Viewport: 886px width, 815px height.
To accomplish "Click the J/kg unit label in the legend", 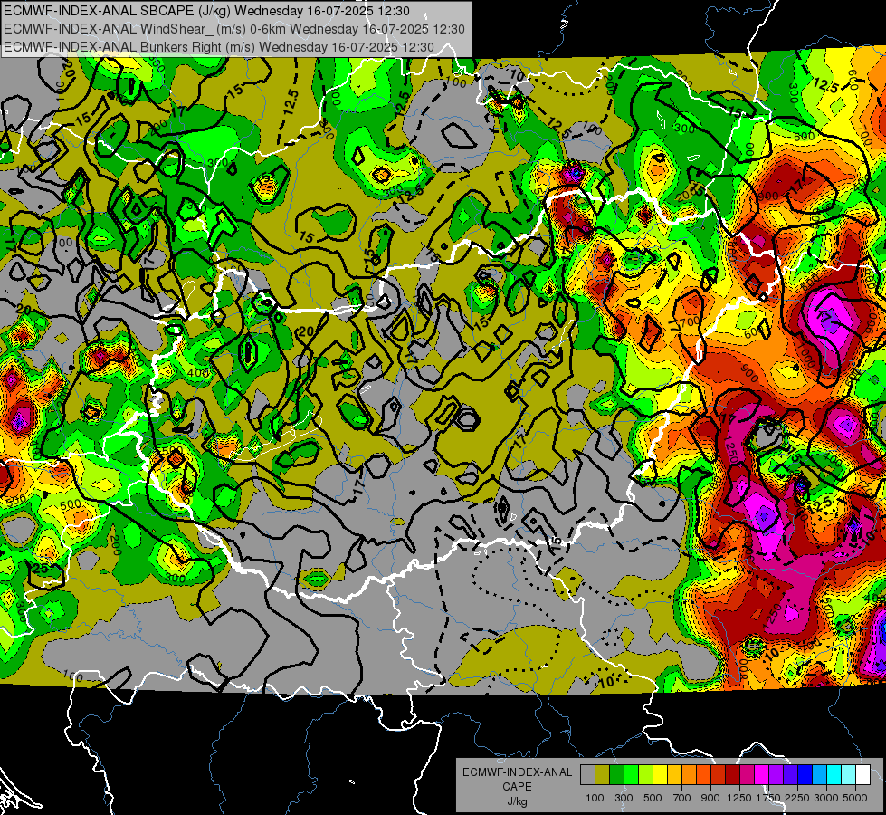I will pos(517,801).
